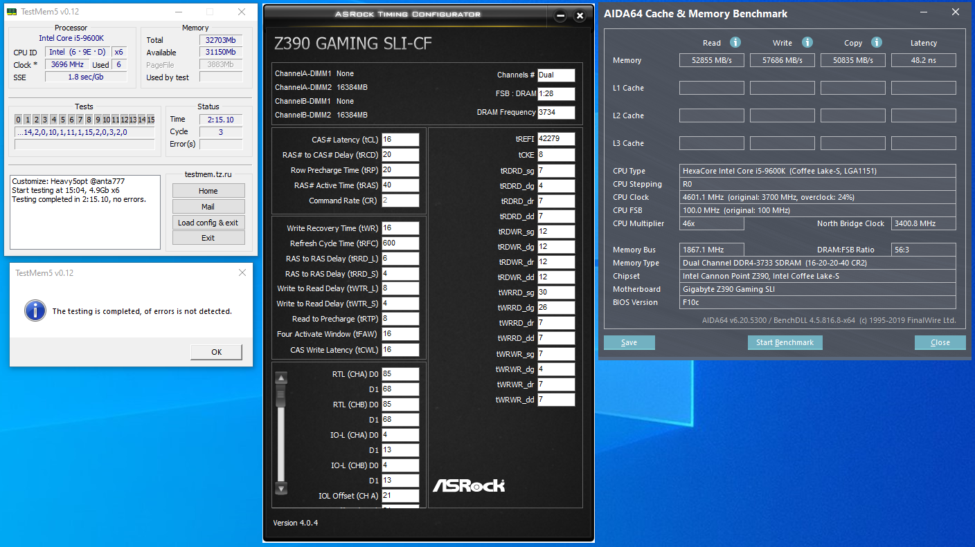Click the info icon beside Read in AIDA64
Screen dimensions: 975x547
735,42
